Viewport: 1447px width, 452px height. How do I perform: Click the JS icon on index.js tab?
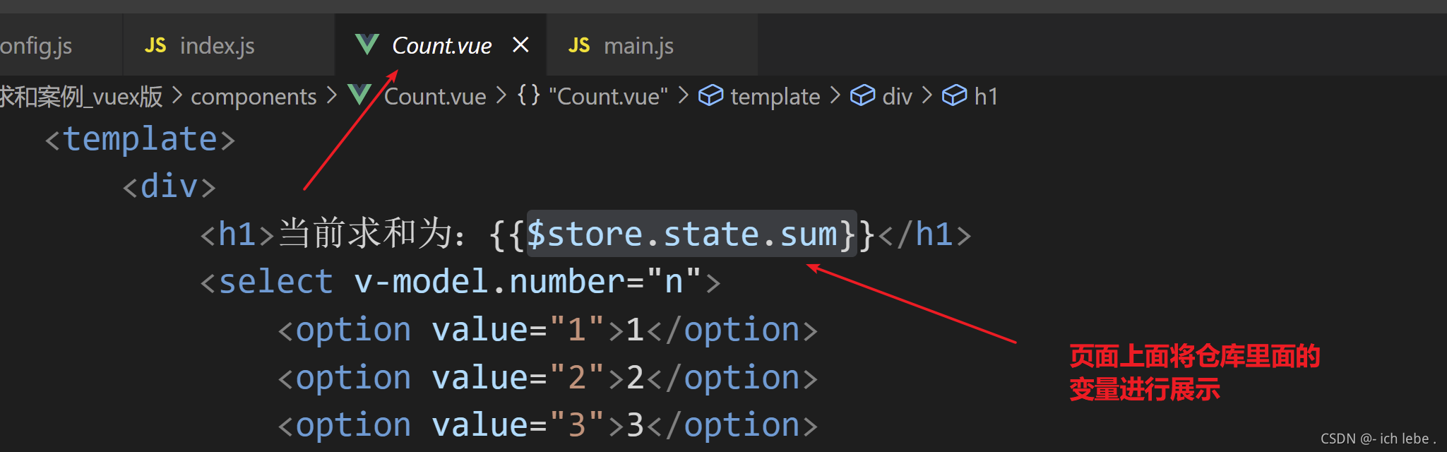point(155,46)
